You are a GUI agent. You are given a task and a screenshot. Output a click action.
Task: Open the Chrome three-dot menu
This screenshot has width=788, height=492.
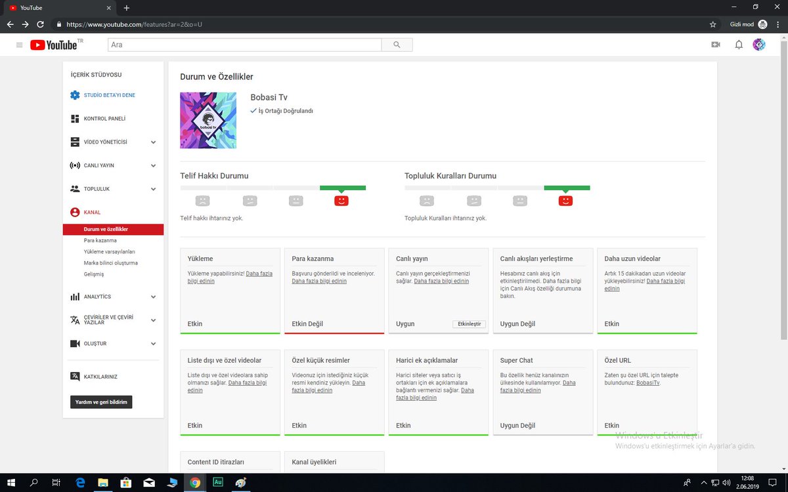778,24
